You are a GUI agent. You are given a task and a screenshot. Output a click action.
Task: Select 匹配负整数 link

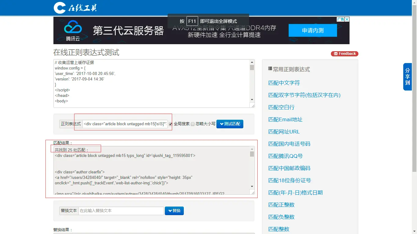[281, 217]
